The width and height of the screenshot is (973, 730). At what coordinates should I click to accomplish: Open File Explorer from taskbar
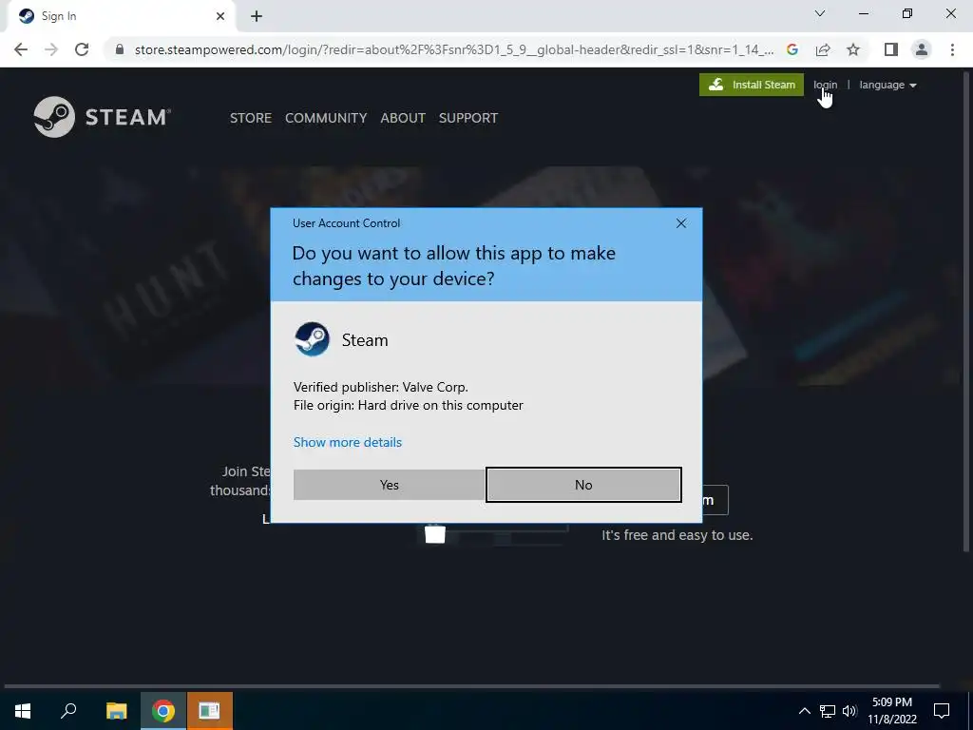coord(116,711)
